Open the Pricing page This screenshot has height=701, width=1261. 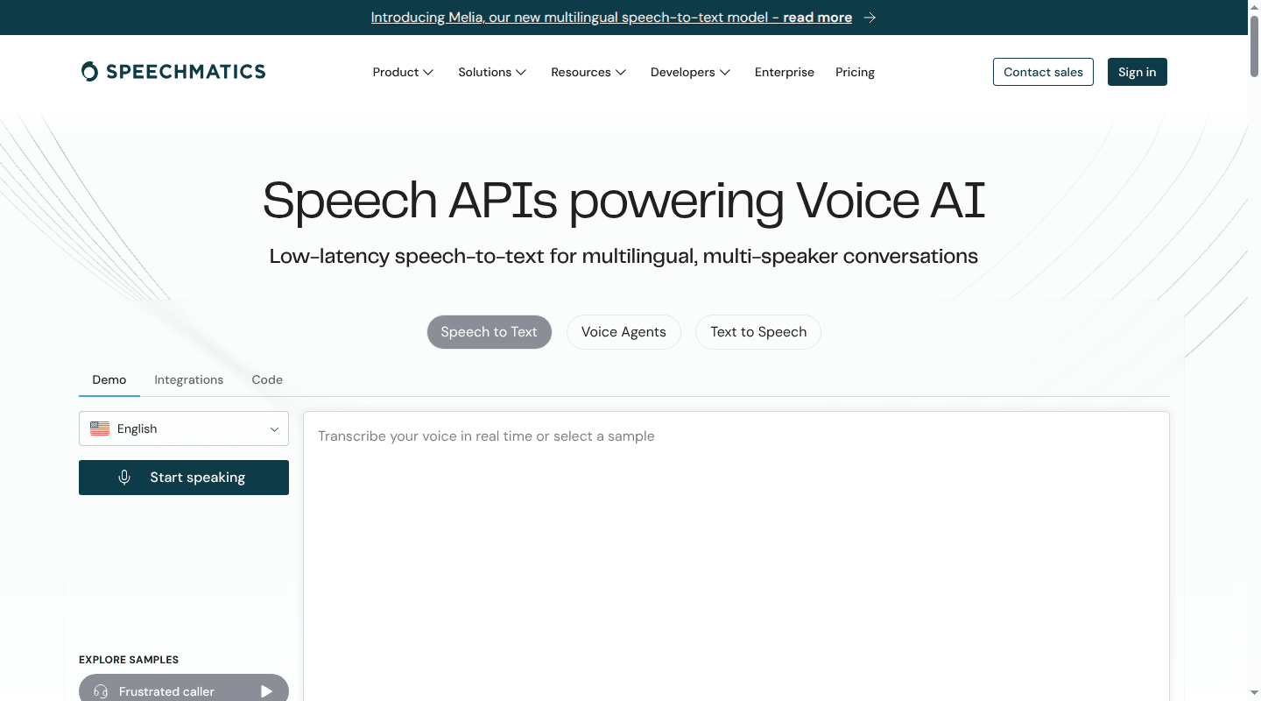click(x=855, y=72)
